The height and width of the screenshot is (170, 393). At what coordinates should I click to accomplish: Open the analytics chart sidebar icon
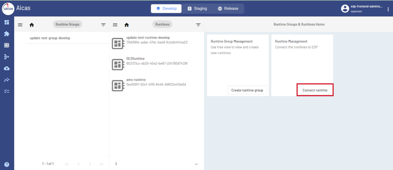coord(7,80)
